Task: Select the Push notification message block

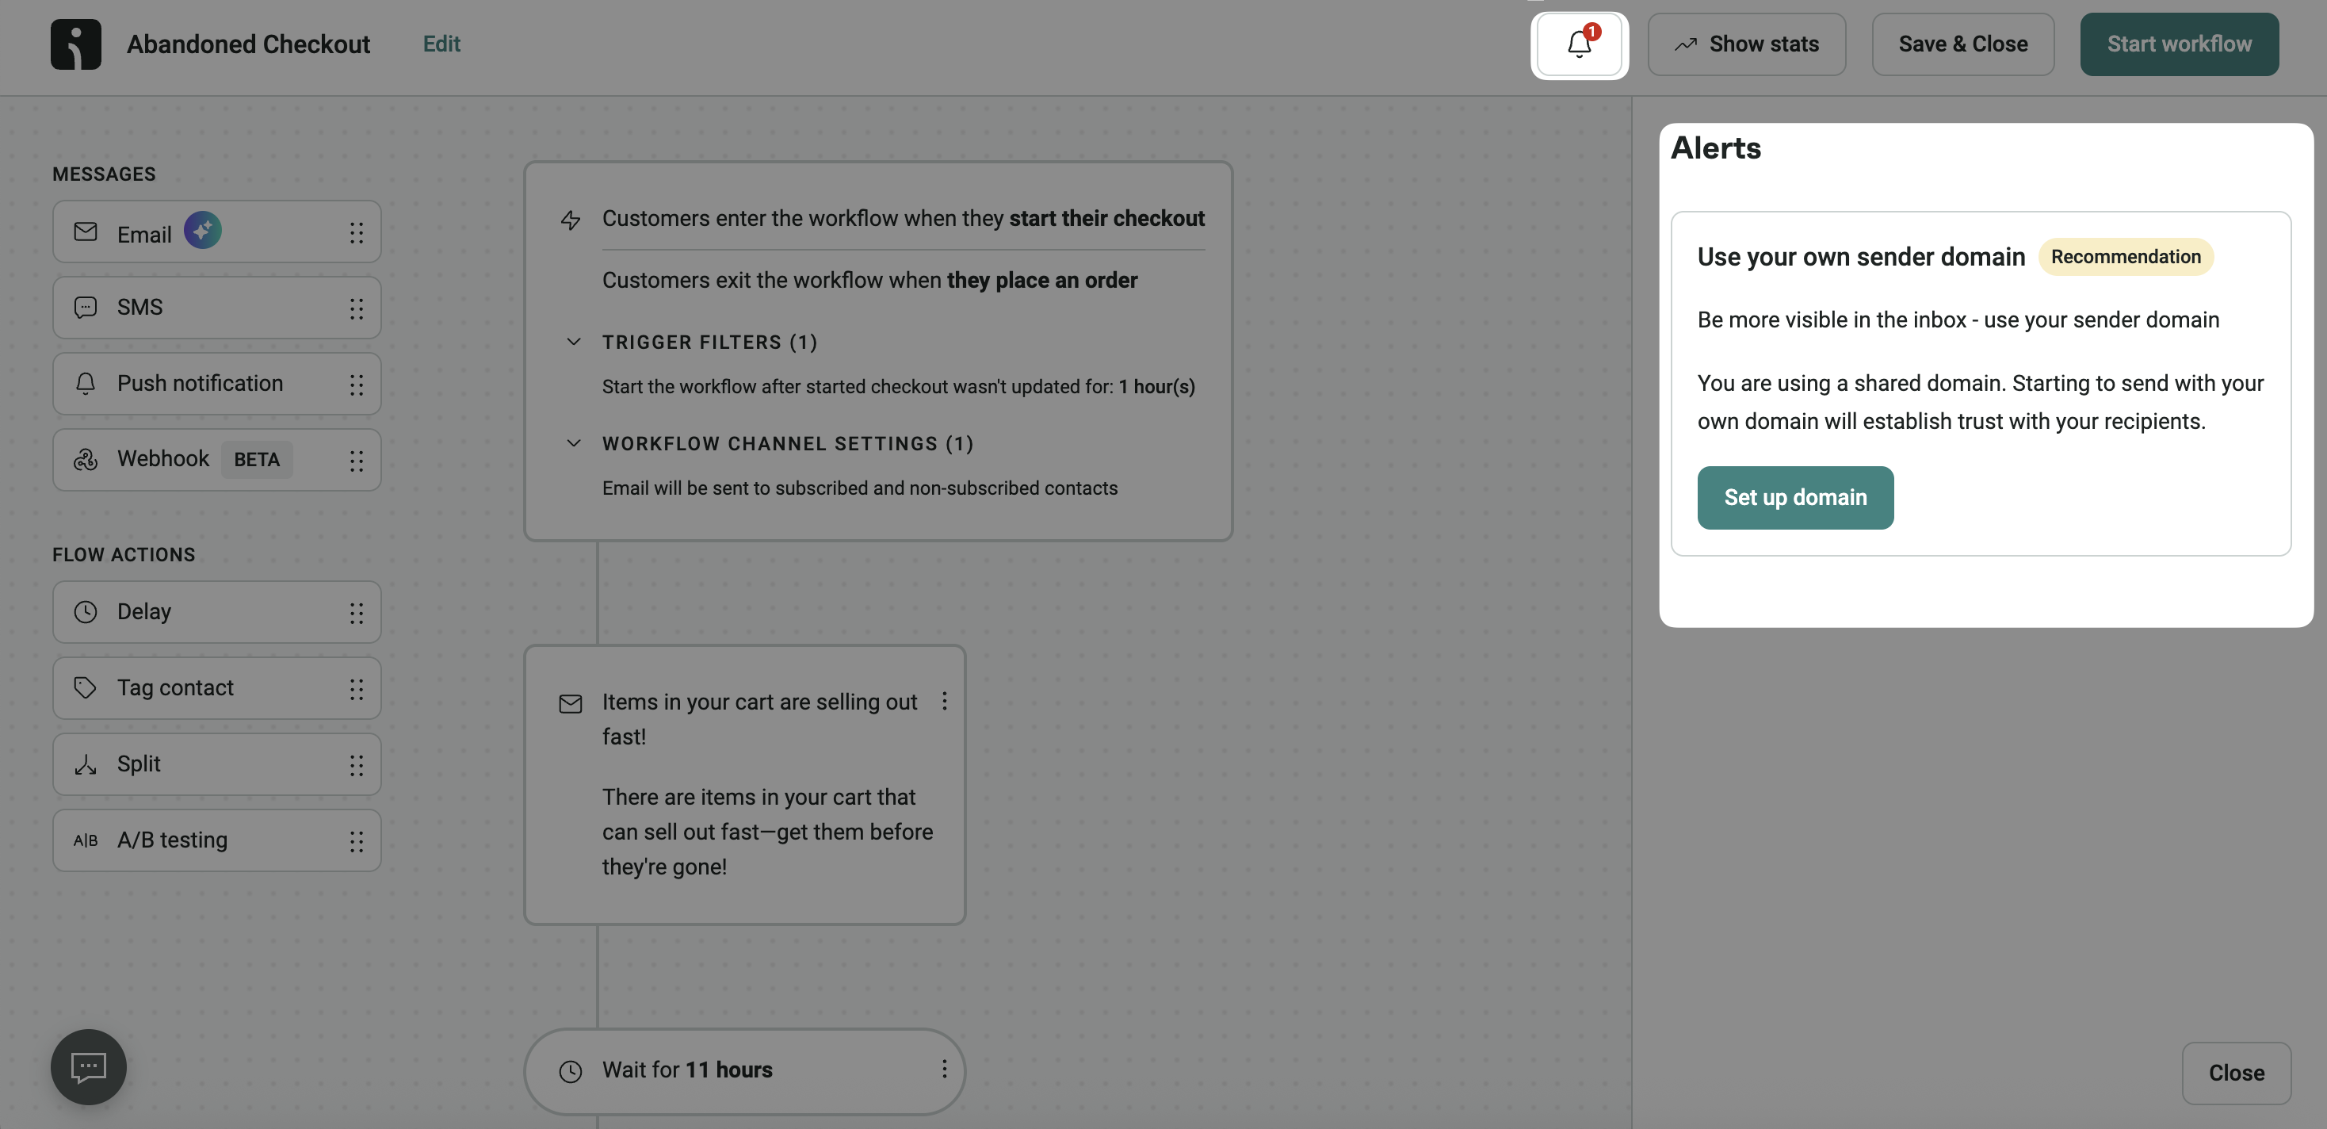Action: click(200, 385)
